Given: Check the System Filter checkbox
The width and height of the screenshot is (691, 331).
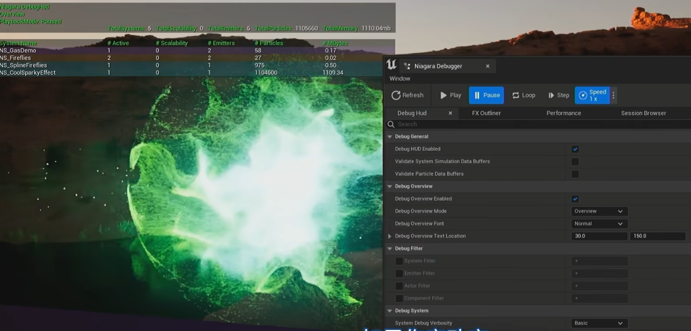Looking at the screenshot, I should click(399, 261).
